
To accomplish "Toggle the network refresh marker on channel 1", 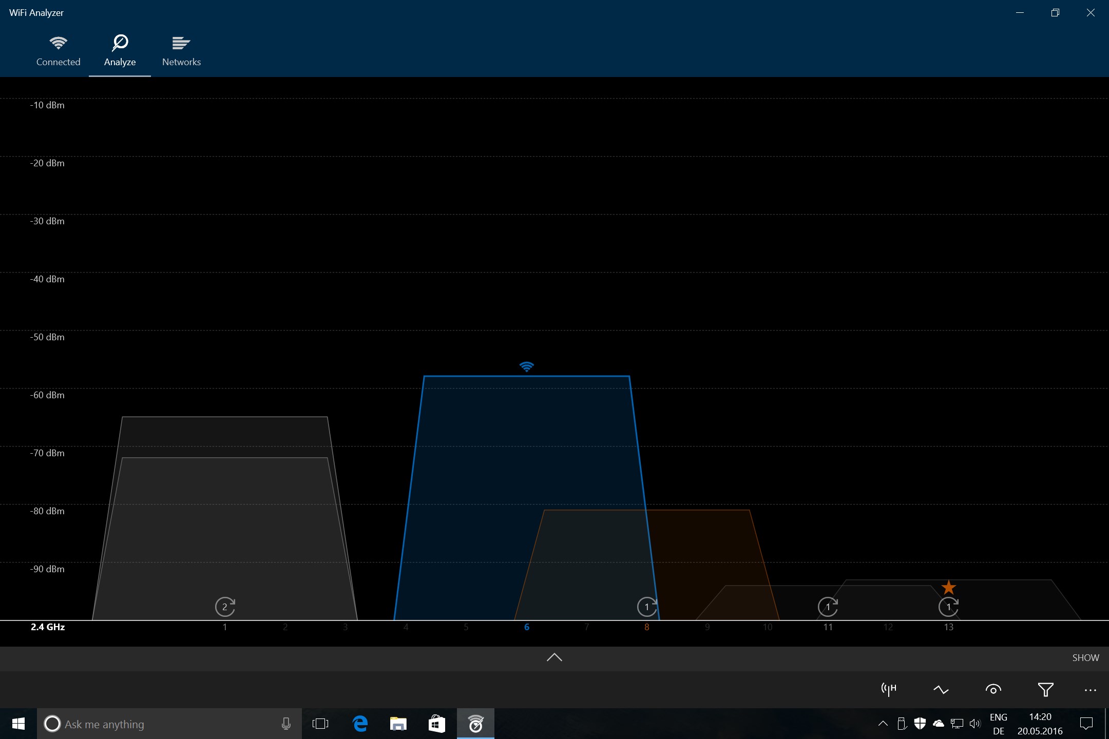I will (225, 607).
